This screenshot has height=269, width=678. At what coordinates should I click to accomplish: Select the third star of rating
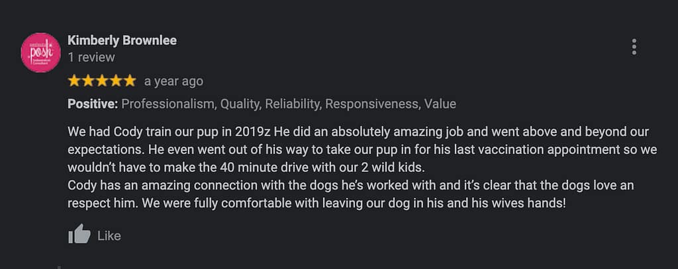pyautogui.click(x=102, y=81)
